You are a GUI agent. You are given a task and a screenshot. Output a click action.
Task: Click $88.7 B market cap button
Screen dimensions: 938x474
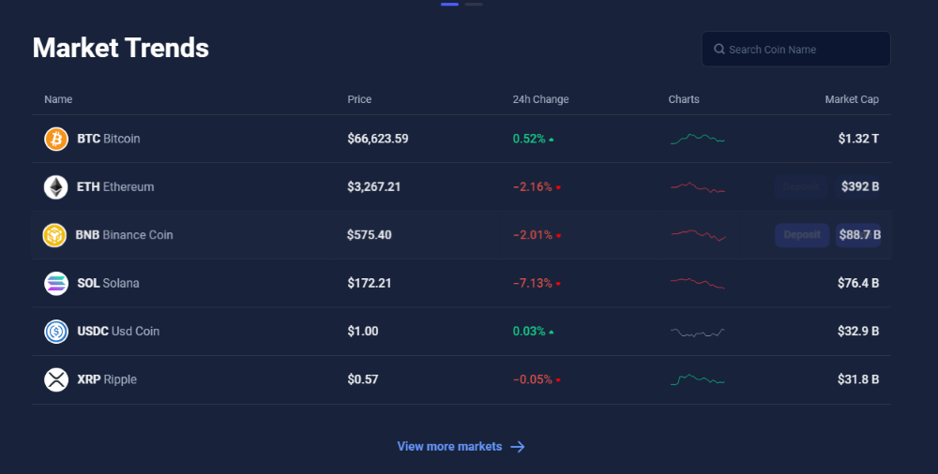(x=859, y=235)
